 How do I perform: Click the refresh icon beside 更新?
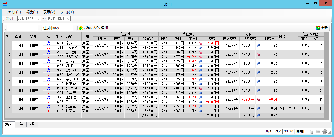(x=318, y=28)
